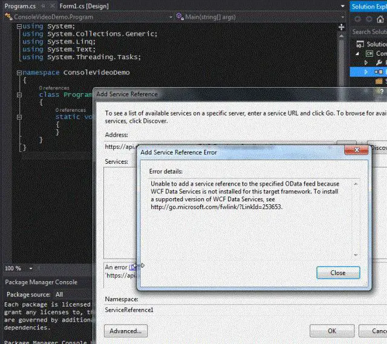The image size is (387, 344).
Task: Click the Solution Explorer panel title
Action: point(369,7)
